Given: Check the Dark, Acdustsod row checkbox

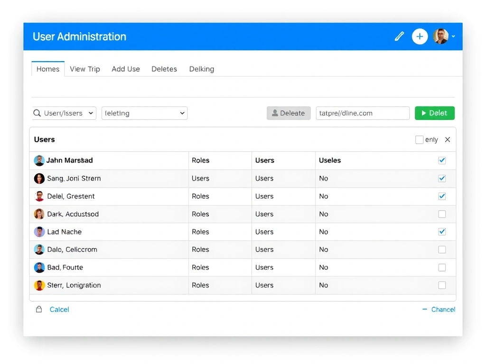Looking at the screenshot, I should (442, 214).
